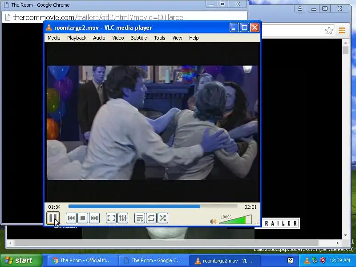Click Chrome horizontal scrollbar left arrow

pyautogui.click(x=10, y=243)
